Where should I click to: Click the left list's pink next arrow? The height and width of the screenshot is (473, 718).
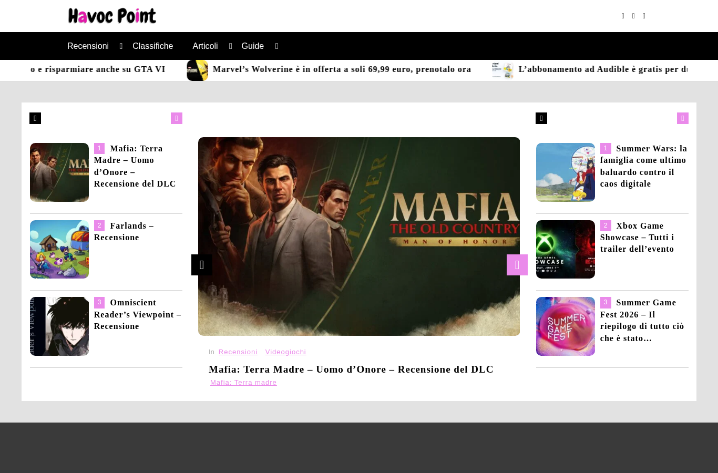coord(177,118)
